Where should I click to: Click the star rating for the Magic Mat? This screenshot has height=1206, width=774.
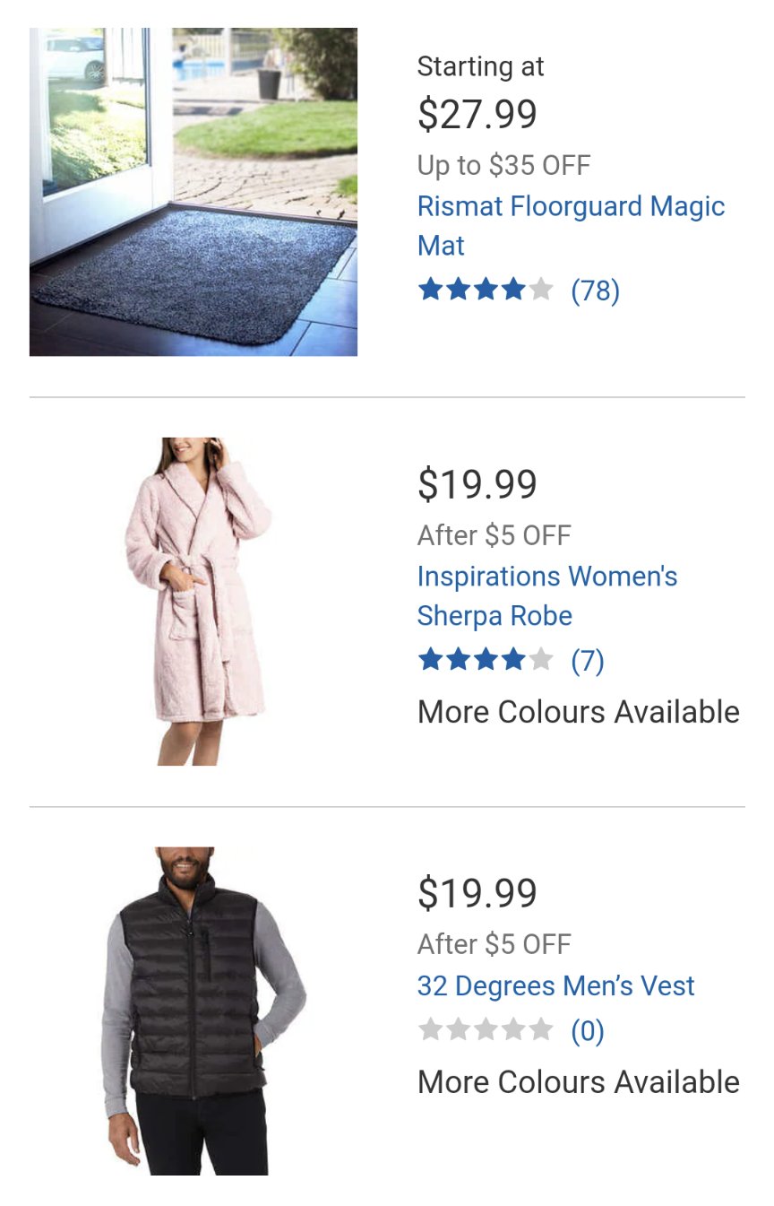pyautogui.click(x=486, y=290)
